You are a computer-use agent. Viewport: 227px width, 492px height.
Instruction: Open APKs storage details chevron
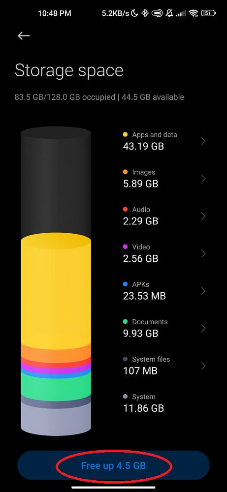point(203,291)
